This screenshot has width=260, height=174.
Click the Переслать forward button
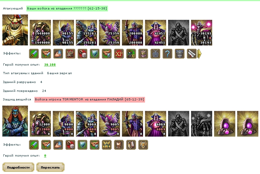tap(51, 167)
